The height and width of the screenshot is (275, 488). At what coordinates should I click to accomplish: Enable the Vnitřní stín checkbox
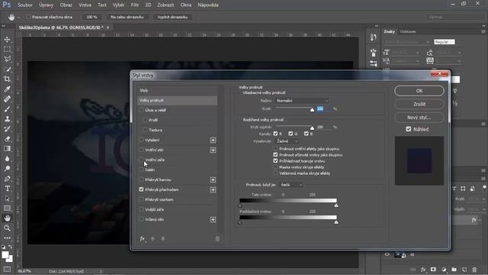142,150
